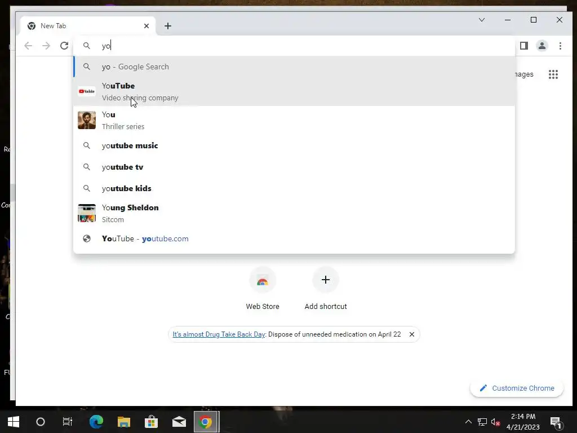The width and height of the screenshot is (577, 433).
Task: Select YouTube video sharing company suggestion
Action: 294,91
